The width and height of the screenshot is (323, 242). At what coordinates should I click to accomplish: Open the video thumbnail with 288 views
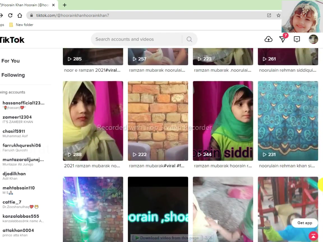pyautogui.click(x=93, y=121)
